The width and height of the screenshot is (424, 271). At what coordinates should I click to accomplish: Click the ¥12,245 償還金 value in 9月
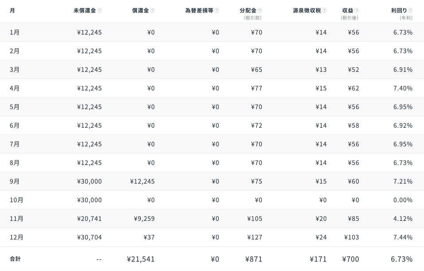tap(142, 181)
